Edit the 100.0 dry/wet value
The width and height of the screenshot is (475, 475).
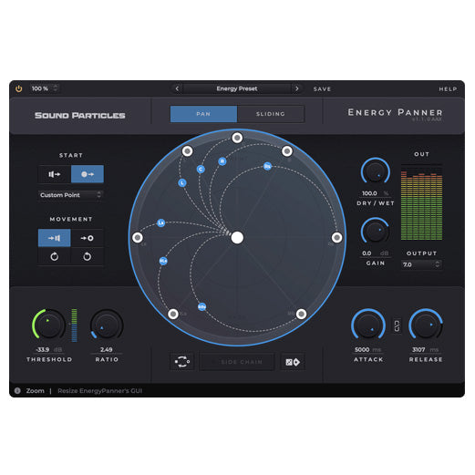click(x=369, y=193)
